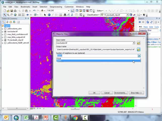Check the max_likeli_confidence.tif layer
Screen dimensions: 162x121
(5, 34)
